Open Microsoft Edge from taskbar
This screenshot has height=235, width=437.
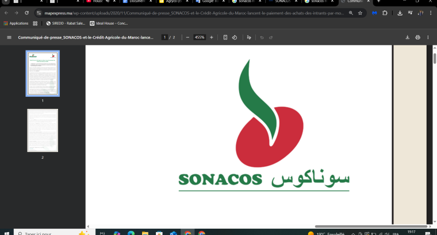[131, 233]
